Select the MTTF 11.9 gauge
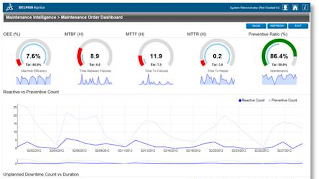Viewport: 319px width, 179px height. click(x=156, y=53)
